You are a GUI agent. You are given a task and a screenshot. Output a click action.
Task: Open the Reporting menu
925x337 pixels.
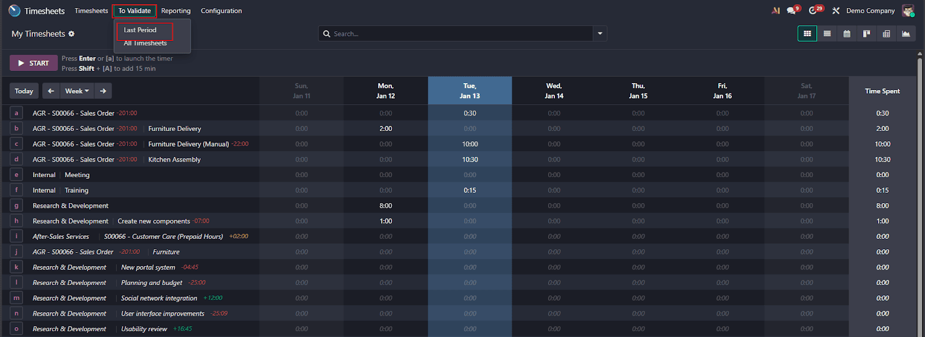[176, 10]
